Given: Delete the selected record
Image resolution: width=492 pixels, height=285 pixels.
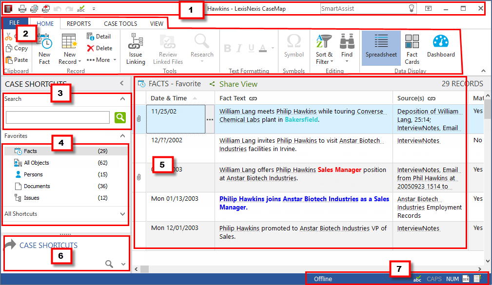Looking at the screenshot, I should point(99,48).
